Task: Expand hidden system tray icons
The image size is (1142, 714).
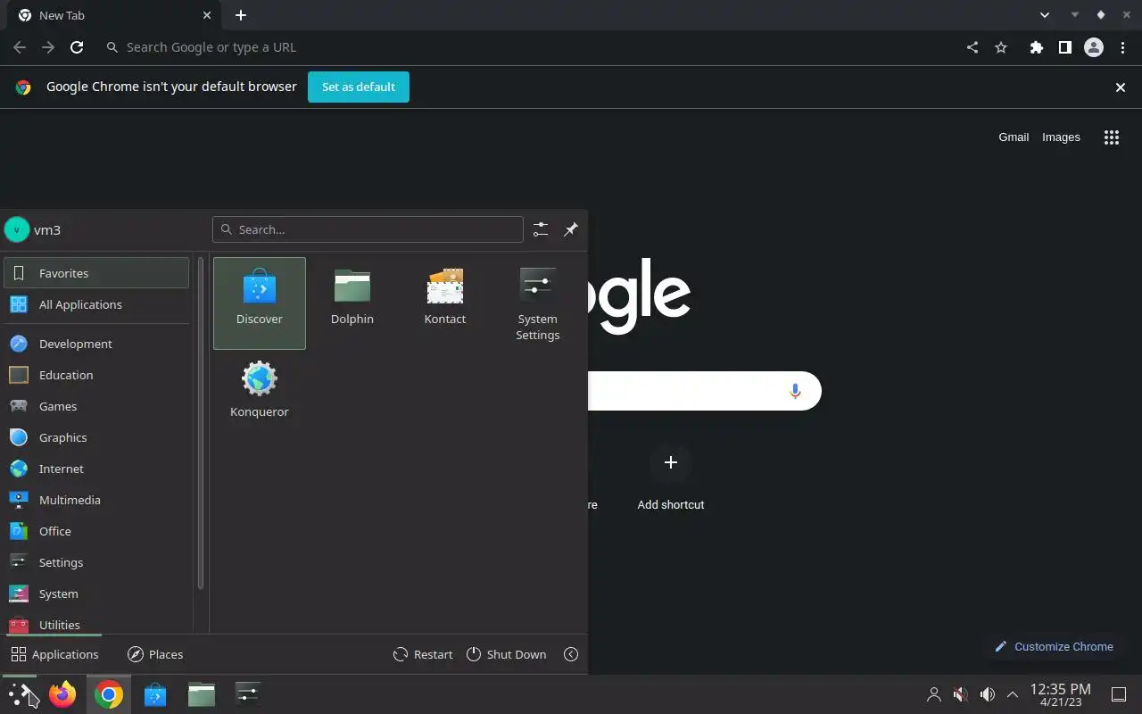Action: [x=1013, y=694]
